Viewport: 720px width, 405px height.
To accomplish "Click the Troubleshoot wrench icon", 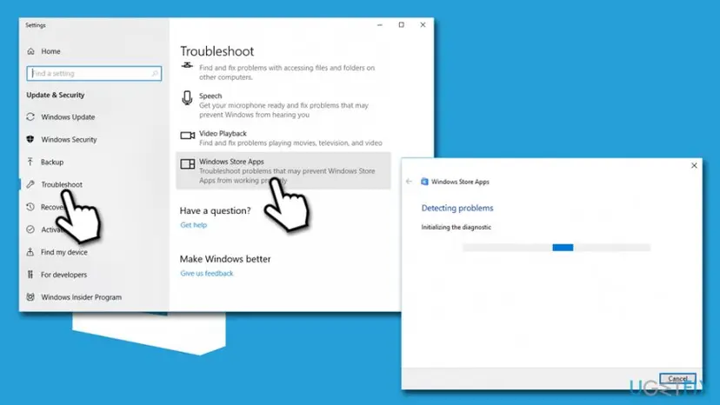I will (x=30, y=184).
